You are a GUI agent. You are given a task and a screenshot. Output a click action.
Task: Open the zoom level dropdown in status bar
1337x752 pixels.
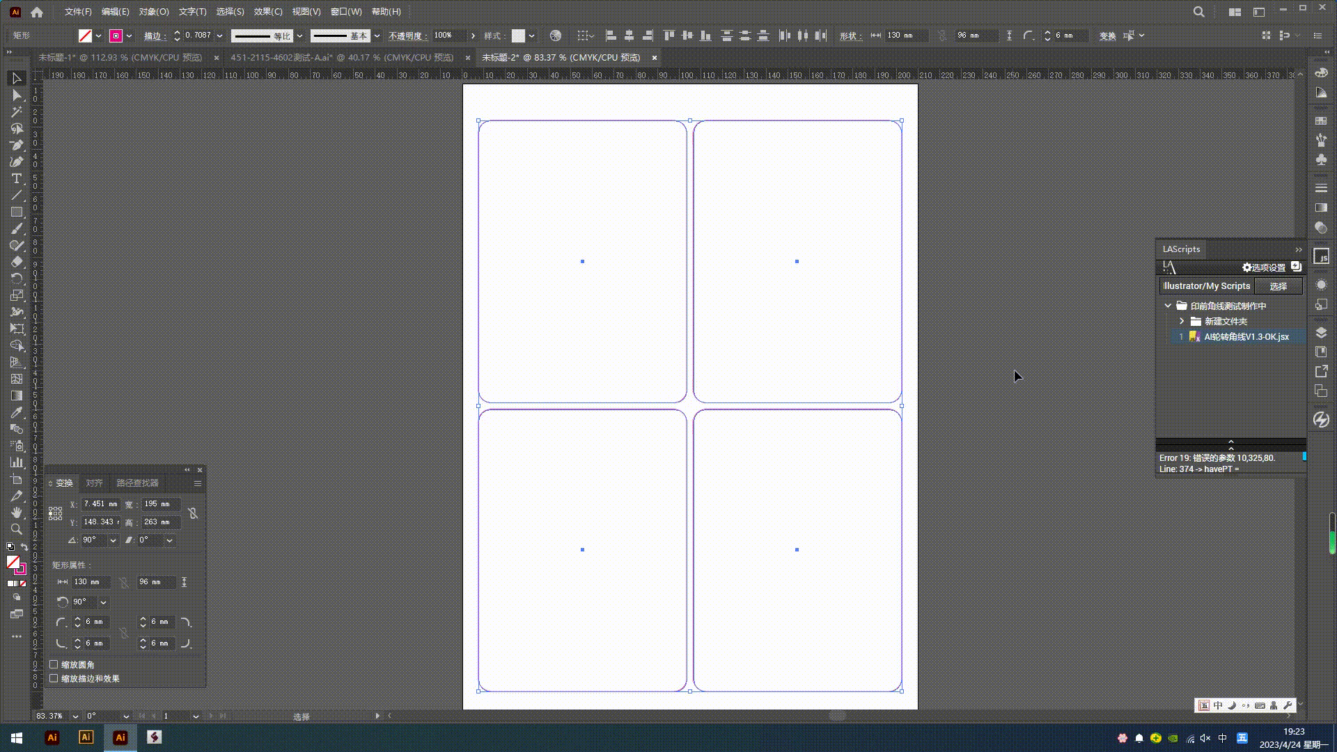pyautogui.click(x=75, y=716)
